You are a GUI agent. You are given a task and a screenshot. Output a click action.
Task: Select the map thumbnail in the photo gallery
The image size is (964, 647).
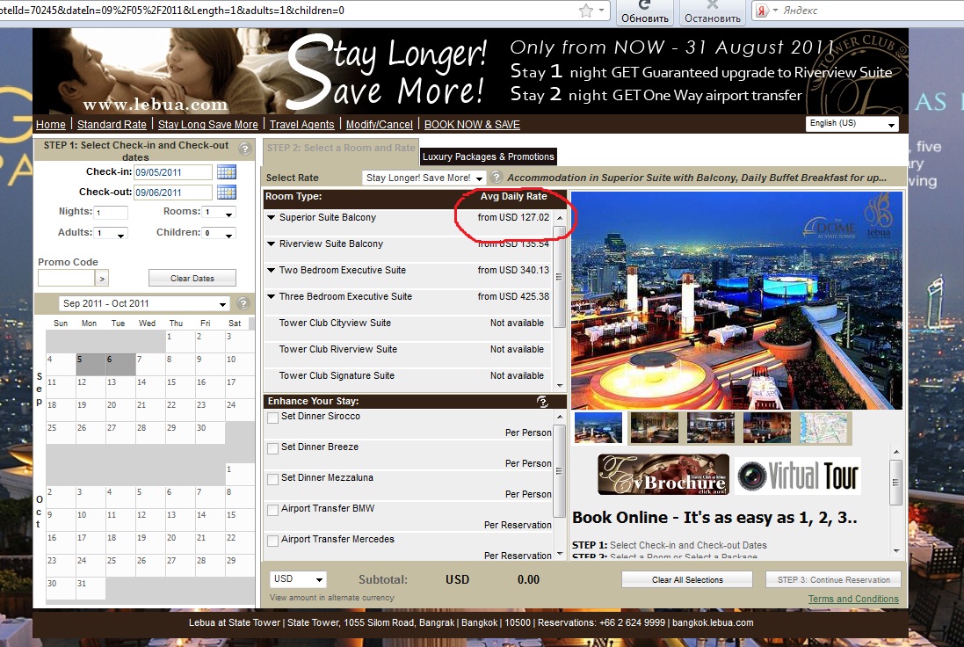coord(824,428)
